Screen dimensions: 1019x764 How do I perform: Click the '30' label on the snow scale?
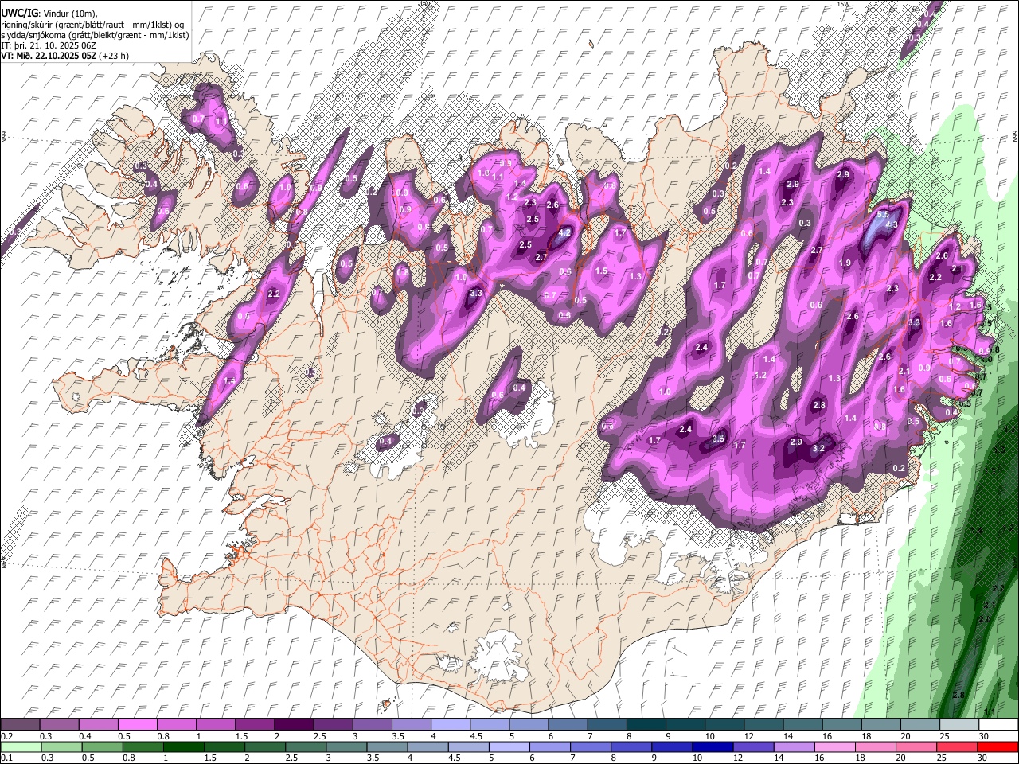(x=984, y=736)
